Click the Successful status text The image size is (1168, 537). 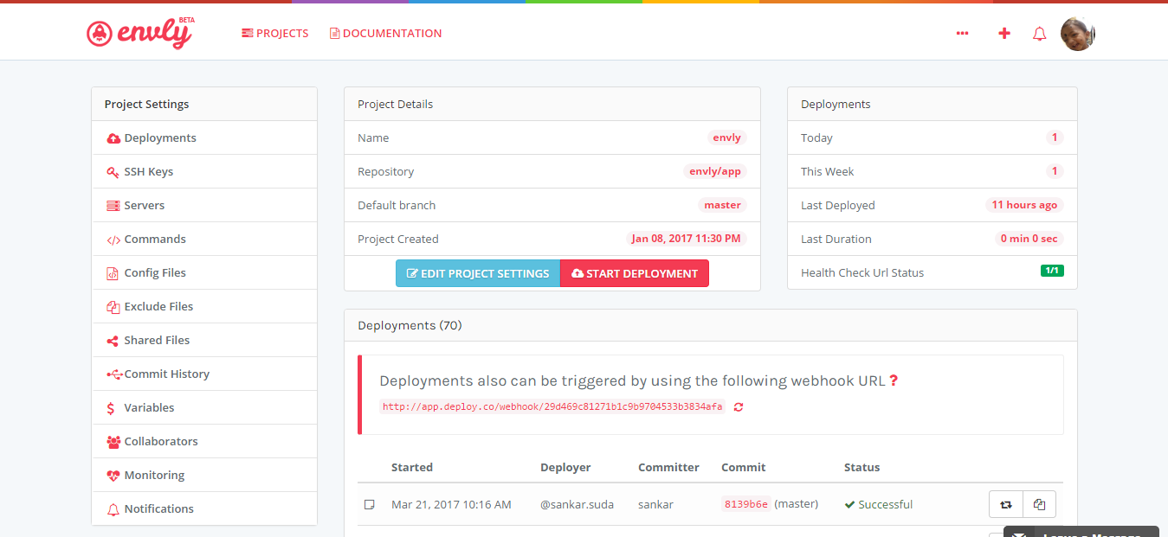[886, 504]
